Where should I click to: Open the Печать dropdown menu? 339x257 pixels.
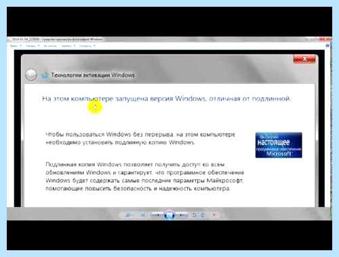33,46
